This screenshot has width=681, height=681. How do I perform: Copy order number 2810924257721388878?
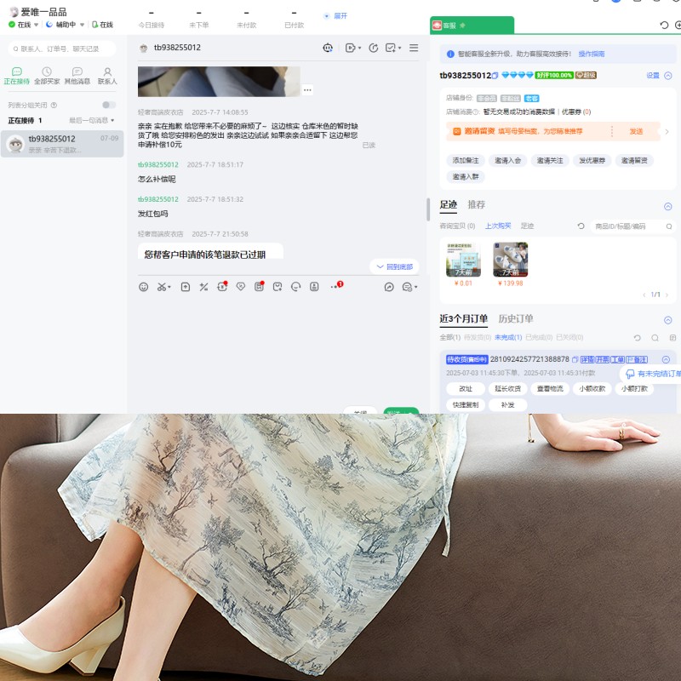pos(575,359)
